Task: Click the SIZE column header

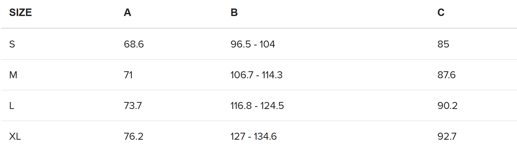Action: [20, 12]
